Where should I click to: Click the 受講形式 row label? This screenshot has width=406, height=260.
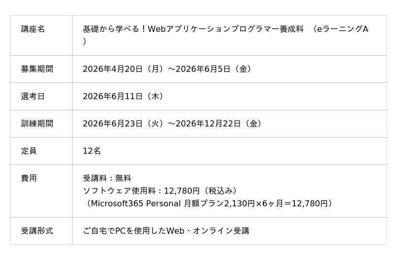point(37,231)
